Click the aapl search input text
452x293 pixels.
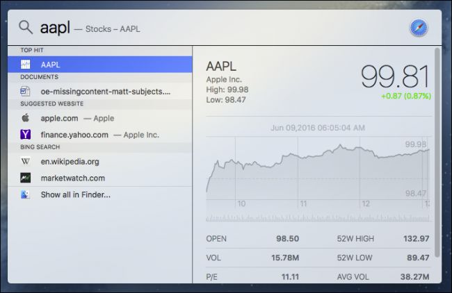point(55,28)
